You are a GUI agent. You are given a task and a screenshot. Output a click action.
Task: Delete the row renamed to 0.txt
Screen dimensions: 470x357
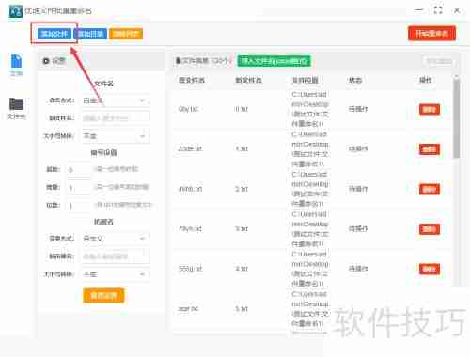pyautogui.click(x=430, y=109)
